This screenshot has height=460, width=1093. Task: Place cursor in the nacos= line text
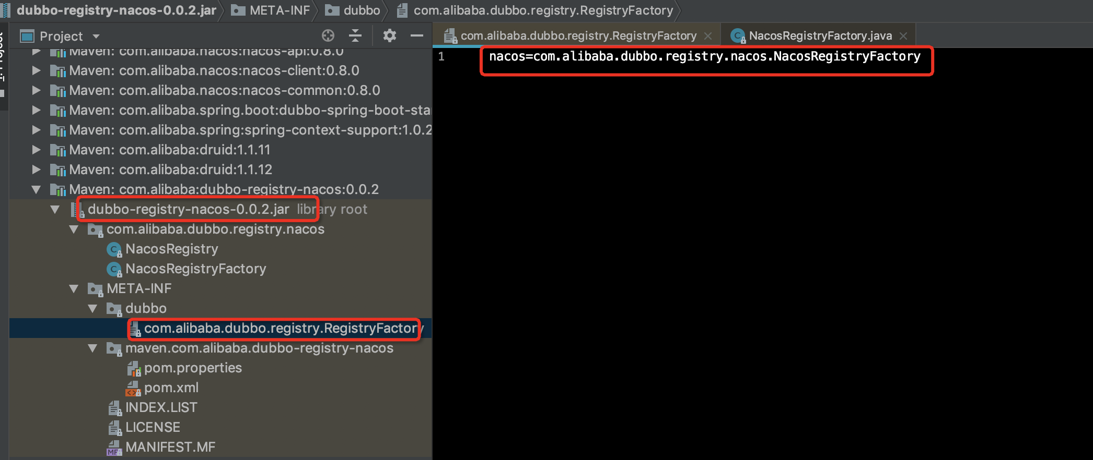(x=704, y=56)
